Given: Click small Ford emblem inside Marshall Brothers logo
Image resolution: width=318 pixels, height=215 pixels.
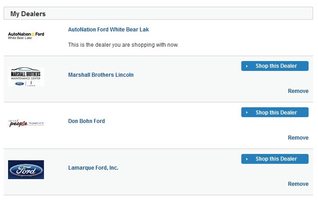Looking at the screenshot, I should point(20,83).
